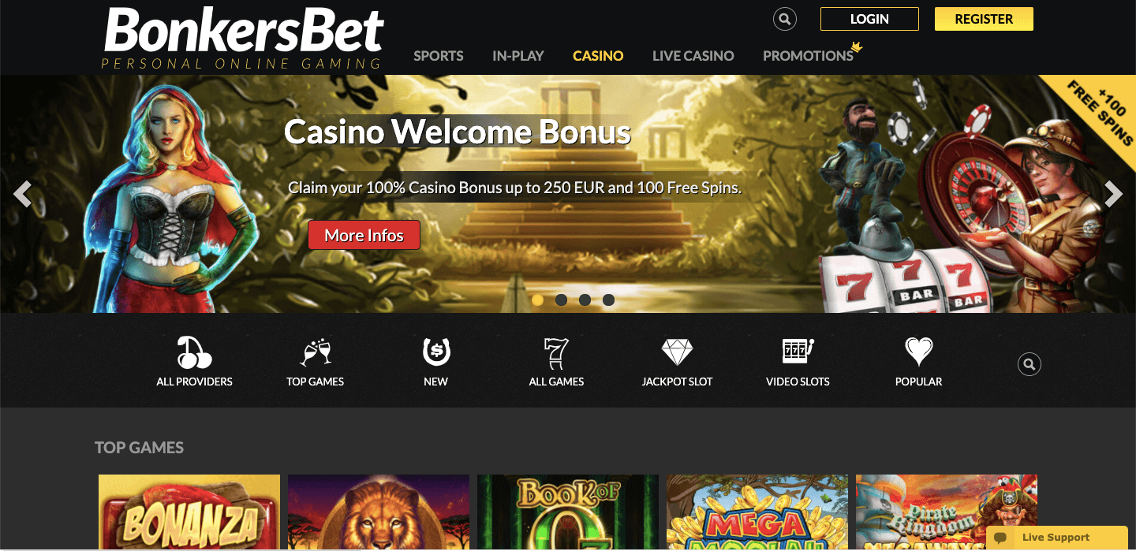Open Video Slots machine icon

point(798,352)
